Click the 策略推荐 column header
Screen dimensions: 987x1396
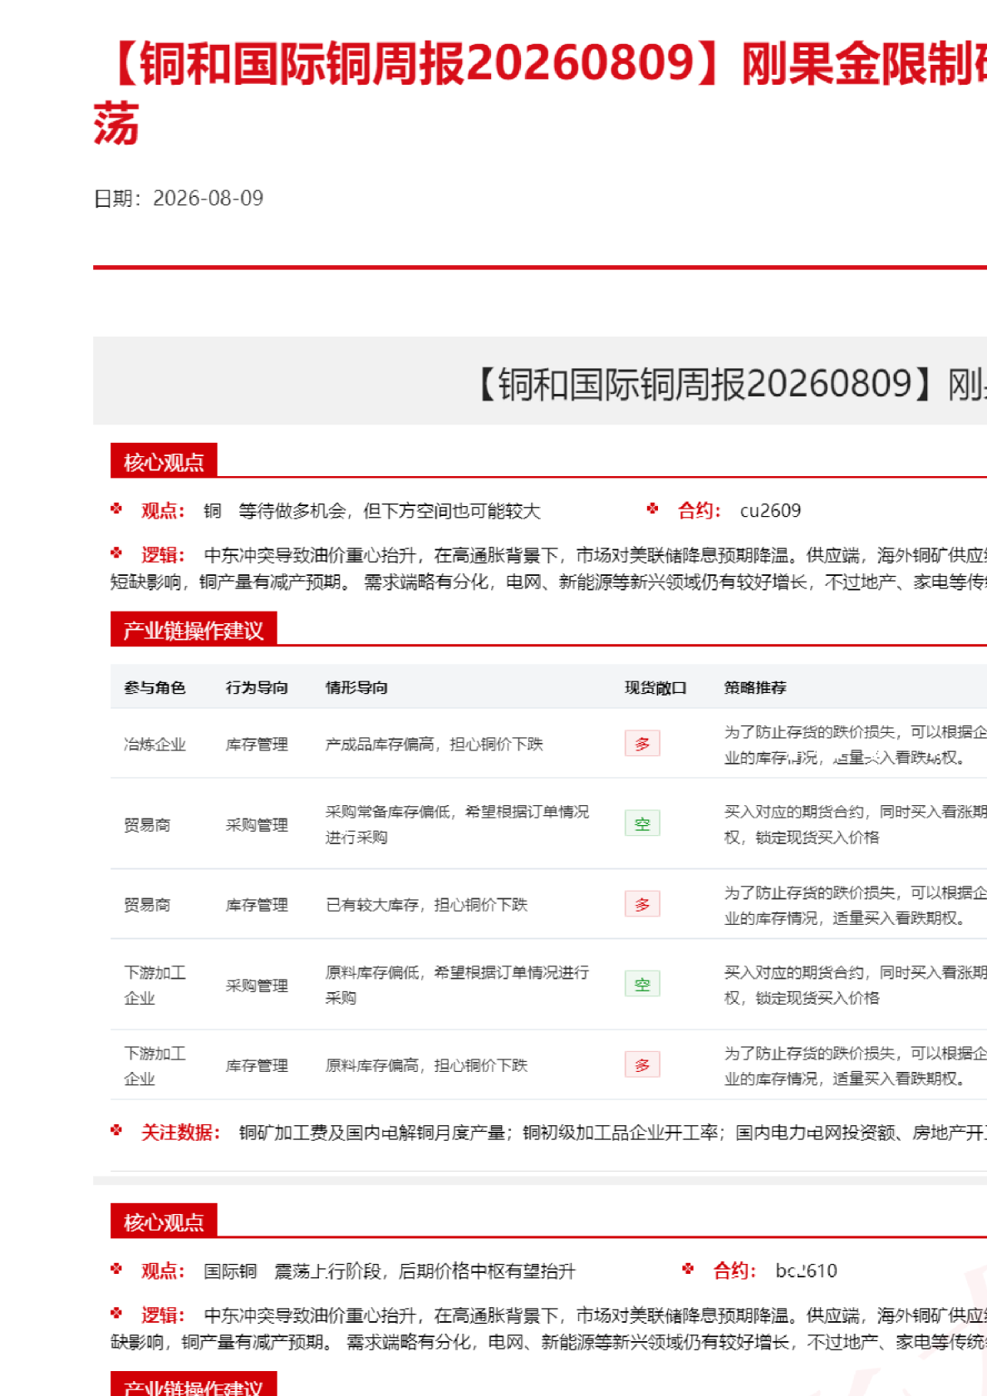click(755, 687)
